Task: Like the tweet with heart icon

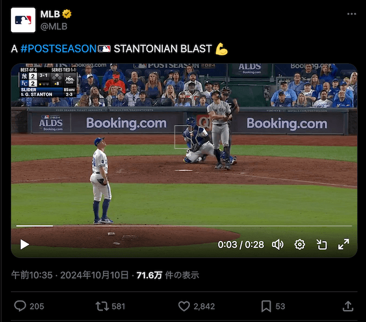Action: tap(184, 306)
